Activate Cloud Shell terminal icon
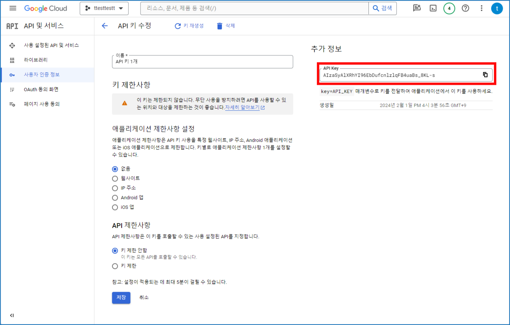Screen dimensions: 510x325 pos(433,8)
